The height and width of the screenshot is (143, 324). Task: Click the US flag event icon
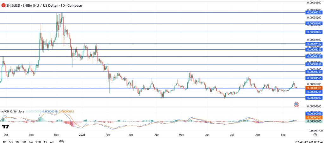296,104
